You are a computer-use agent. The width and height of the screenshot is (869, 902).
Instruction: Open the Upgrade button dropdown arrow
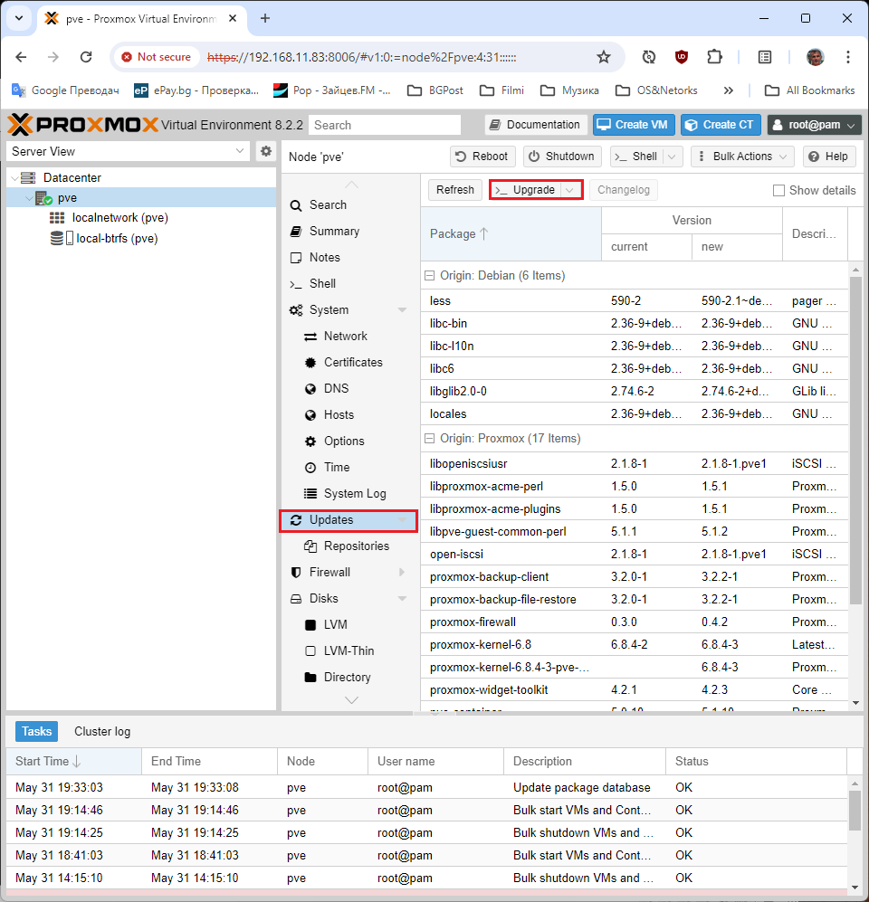tap(569, 190)
